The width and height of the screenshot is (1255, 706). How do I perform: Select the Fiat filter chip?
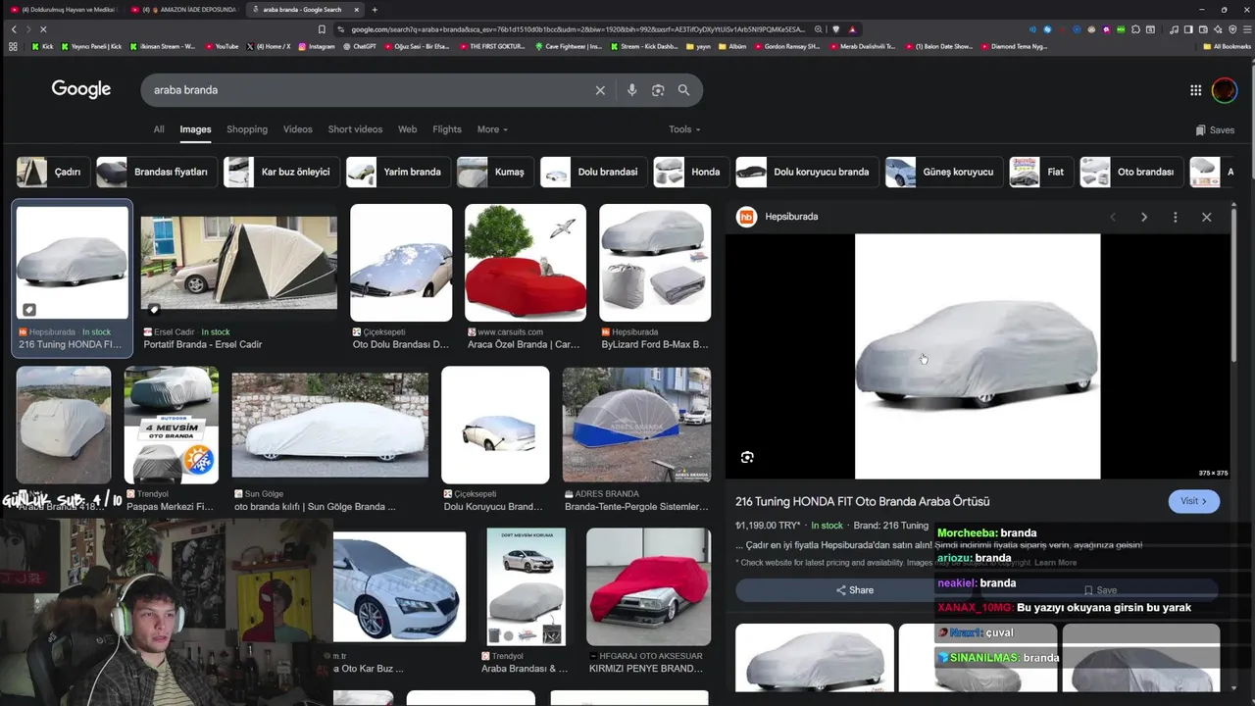pos(1041,172)
